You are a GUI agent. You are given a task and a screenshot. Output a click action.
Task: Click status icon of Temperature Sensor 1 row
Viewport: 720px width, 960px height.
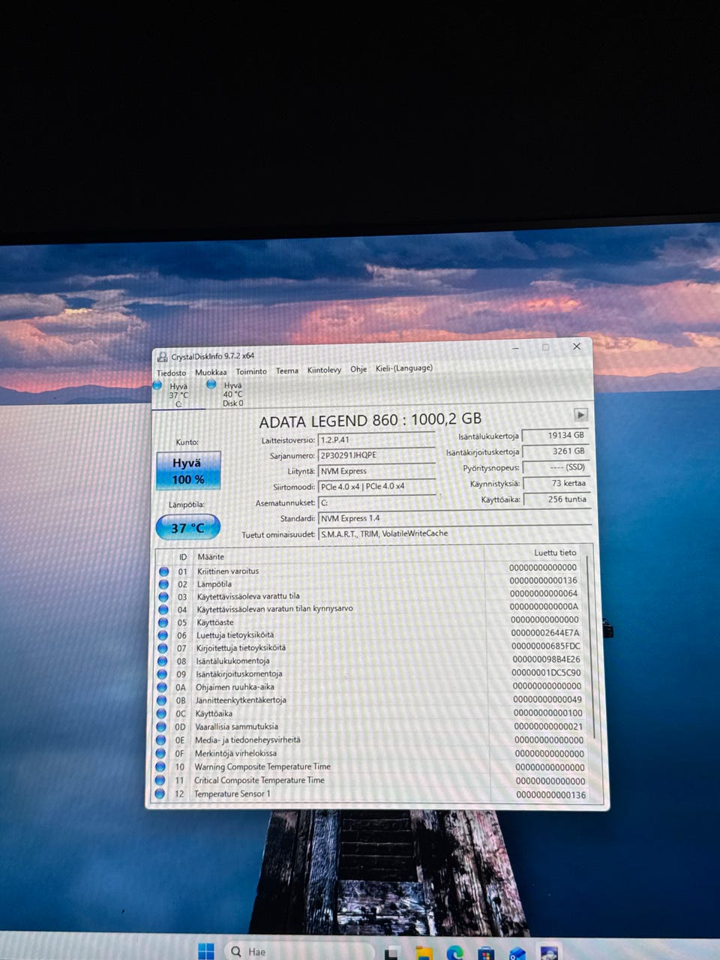click(159, 794)
